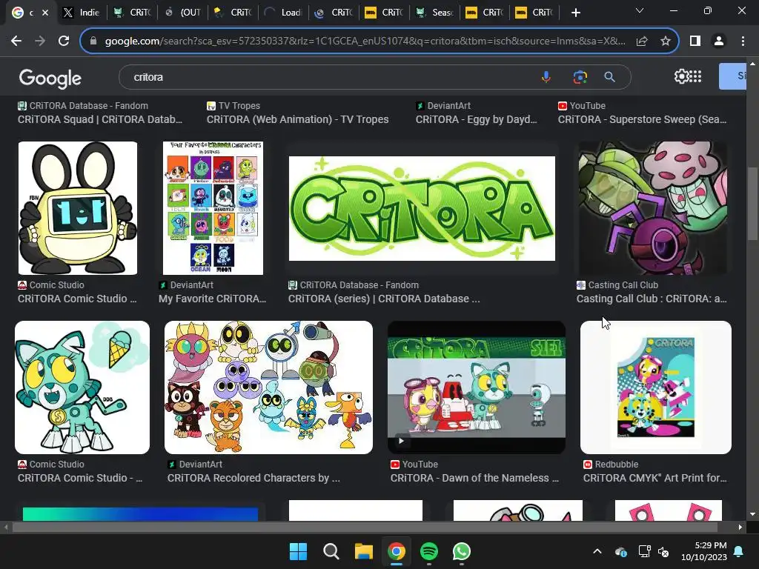The height and width of the screenshot is (569, 759).
Task: Open Casting Call Club : CRiTORA link
Action: (652, 299)
